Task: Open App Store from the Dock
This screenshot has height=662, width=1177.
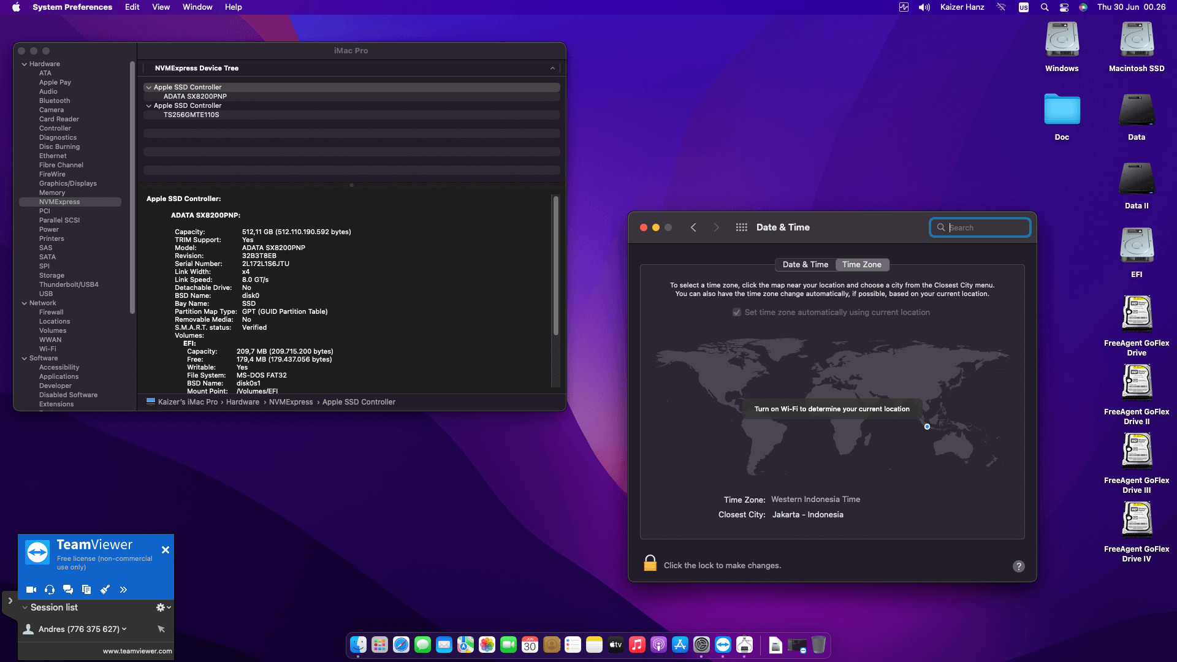Action: [680, 645]
